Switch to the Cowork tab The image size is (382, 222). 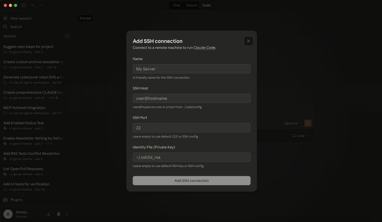point(191,5)
